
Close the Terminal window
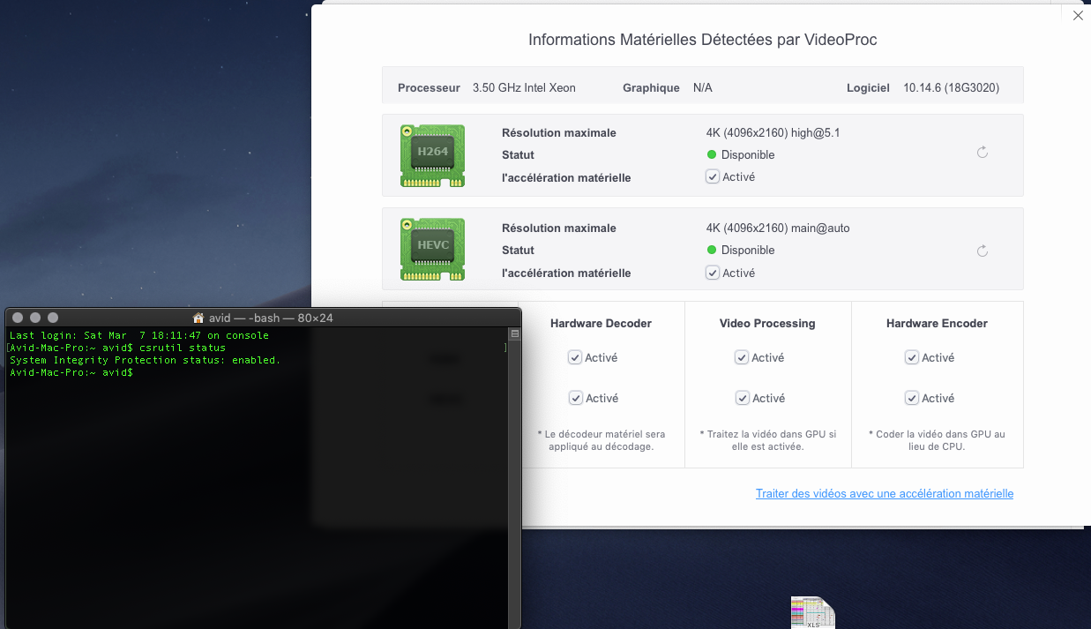pos(18,318)
